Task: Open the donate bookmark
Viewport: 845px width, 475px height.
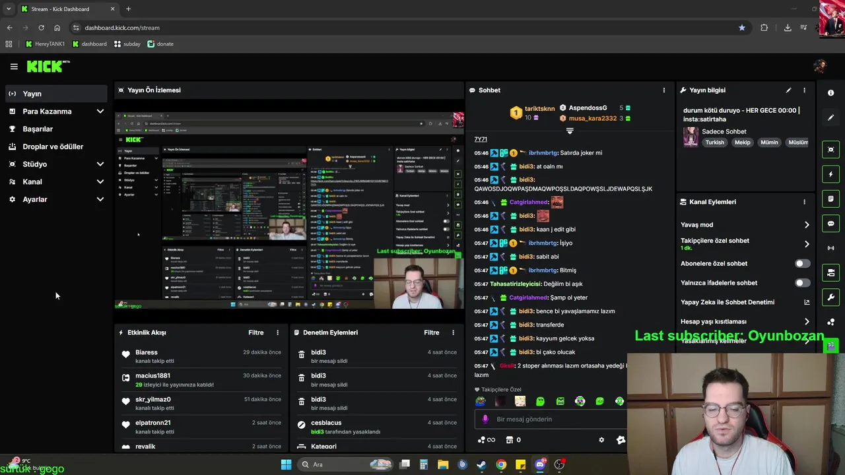Action: [160, 44]
